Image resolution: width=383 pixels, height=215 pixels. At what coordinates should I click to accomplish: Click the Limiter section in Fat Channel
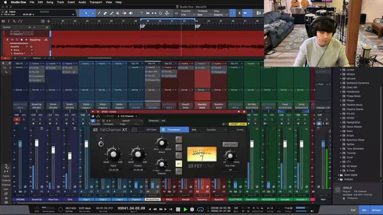click(239, 130)
